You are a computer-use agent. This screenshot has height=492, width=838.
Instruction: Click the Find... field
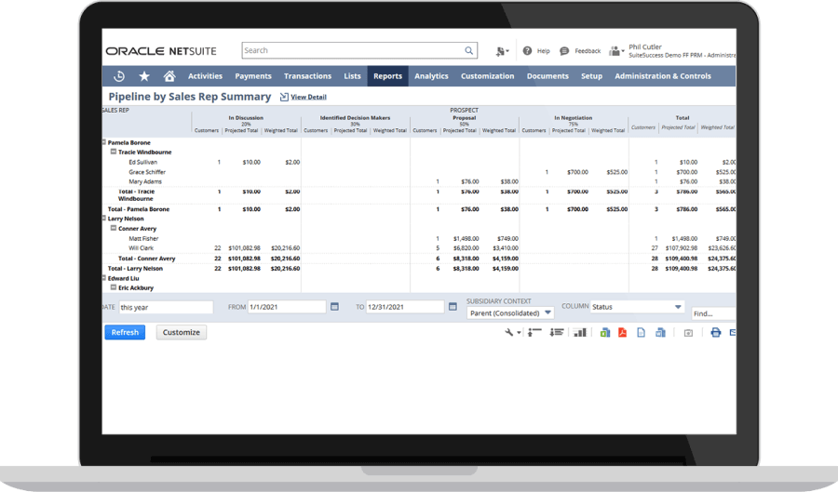(714, 313)
